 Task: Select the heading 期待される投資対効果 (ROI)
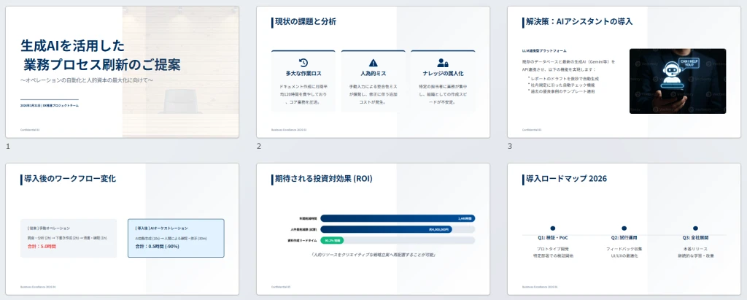(x=323, y=179)
